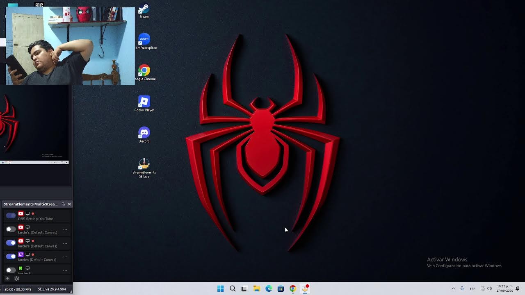Open the volume control in system tray
This screenshot has height=295, width=525.
point(489,289)
